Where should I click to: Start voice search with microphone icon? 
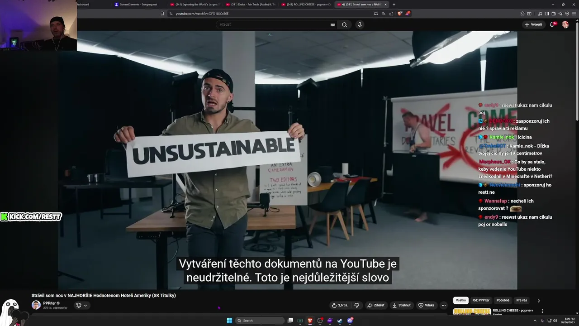tap(360, 24)
